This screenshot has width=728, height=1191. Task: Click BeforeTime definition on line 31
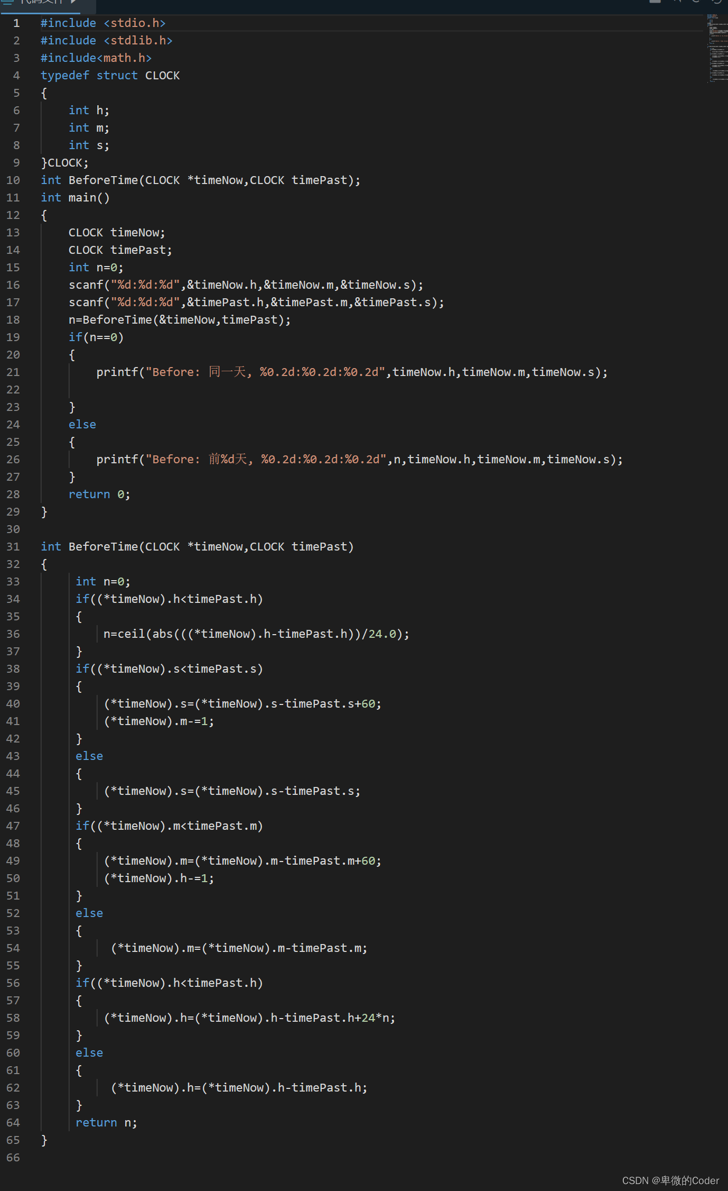pyautogui.click(x=197, y=547)
